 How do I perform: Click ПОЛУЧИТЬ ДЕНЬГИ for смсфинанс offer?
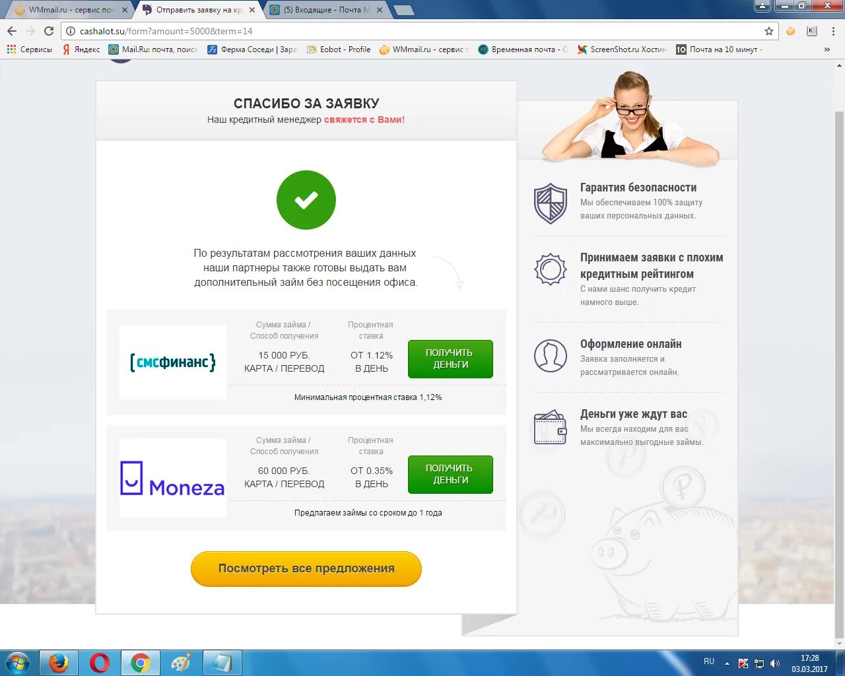450,358
